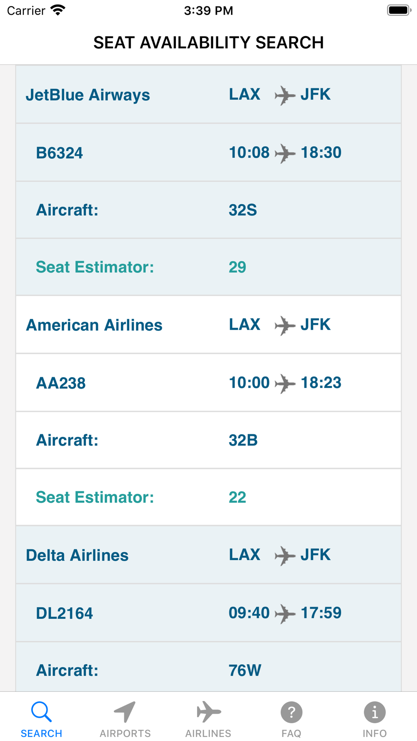Tap plane icon in Delta LAX-JFK row
Viewport: 417px width, 741px height.
[x=285, y=556]
